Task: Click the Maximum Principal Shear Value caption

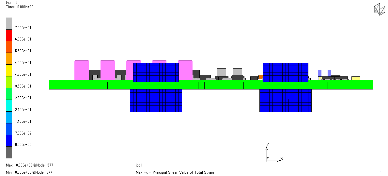Action: 175,172
